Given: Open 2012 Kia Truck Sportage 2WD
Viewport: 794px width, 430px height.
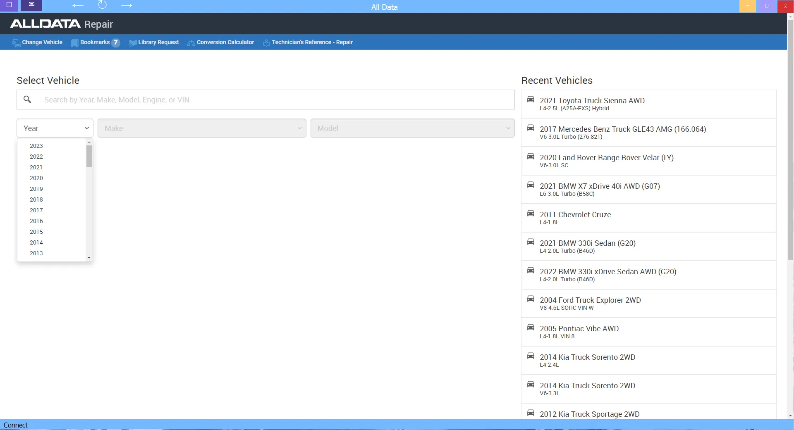Looking at the screenshot, I should [648, 411].
